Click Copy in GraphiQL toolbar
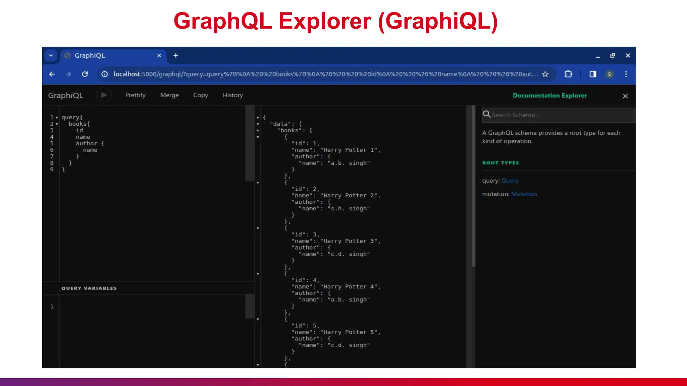 coord(201,95)
